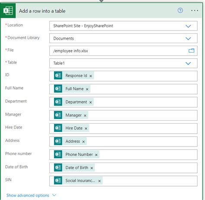This screenshot has width=205, height=200.
Task: Click the Forms icon on Department token
Action: coord(58,102)
